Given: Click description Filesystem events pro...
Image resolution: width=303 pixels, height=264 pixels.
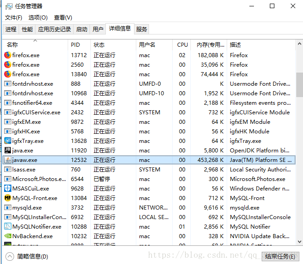Looking at the screenshot, I should pyautogui.click(x=260, y=103).
